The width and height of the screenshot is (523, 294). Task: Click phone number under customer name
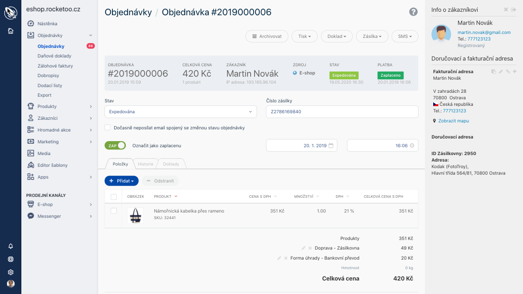click(479, 39)
